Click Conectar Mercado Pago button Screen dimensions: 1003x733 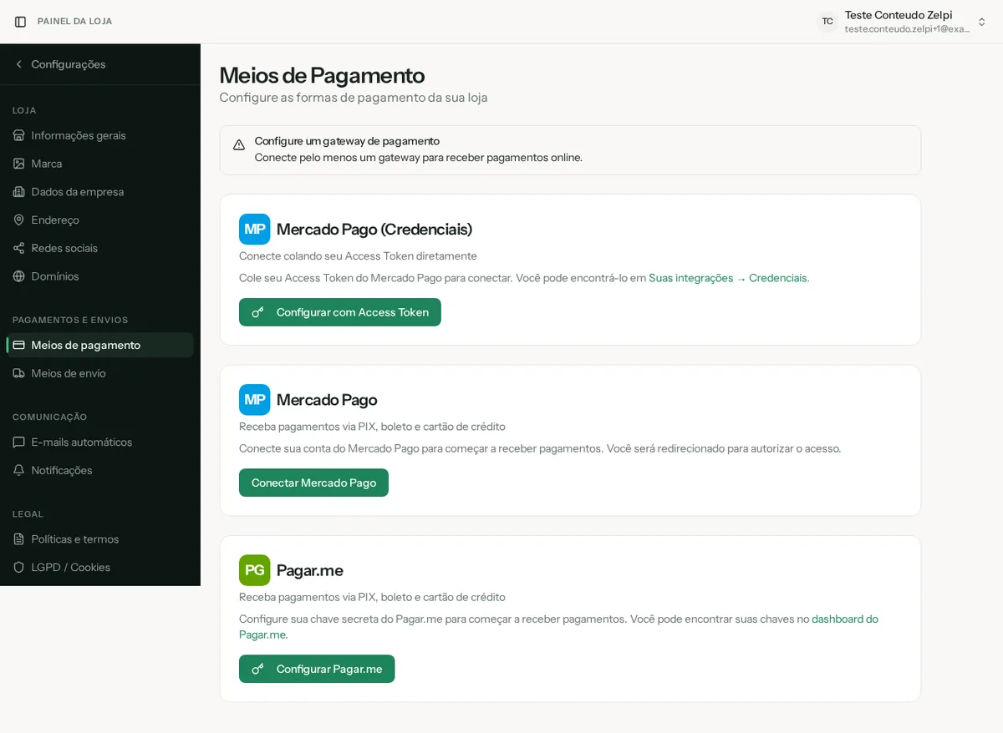(x=313, y=483)
